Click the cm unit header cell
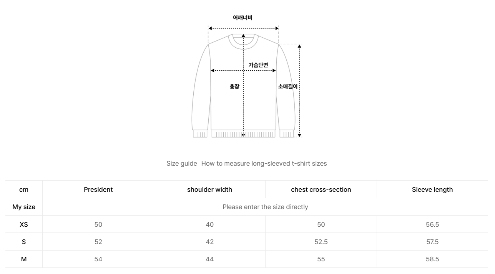This screenshot has width=495, height=274. 24,189
